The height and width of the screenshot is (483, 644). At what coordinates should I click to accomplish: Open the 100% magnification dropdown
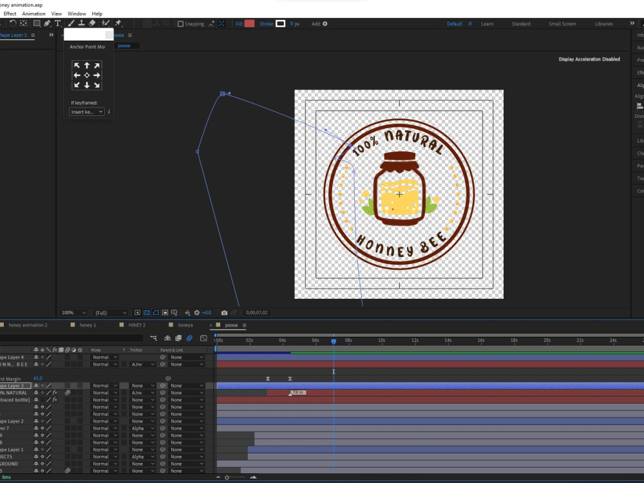(73, 313)
